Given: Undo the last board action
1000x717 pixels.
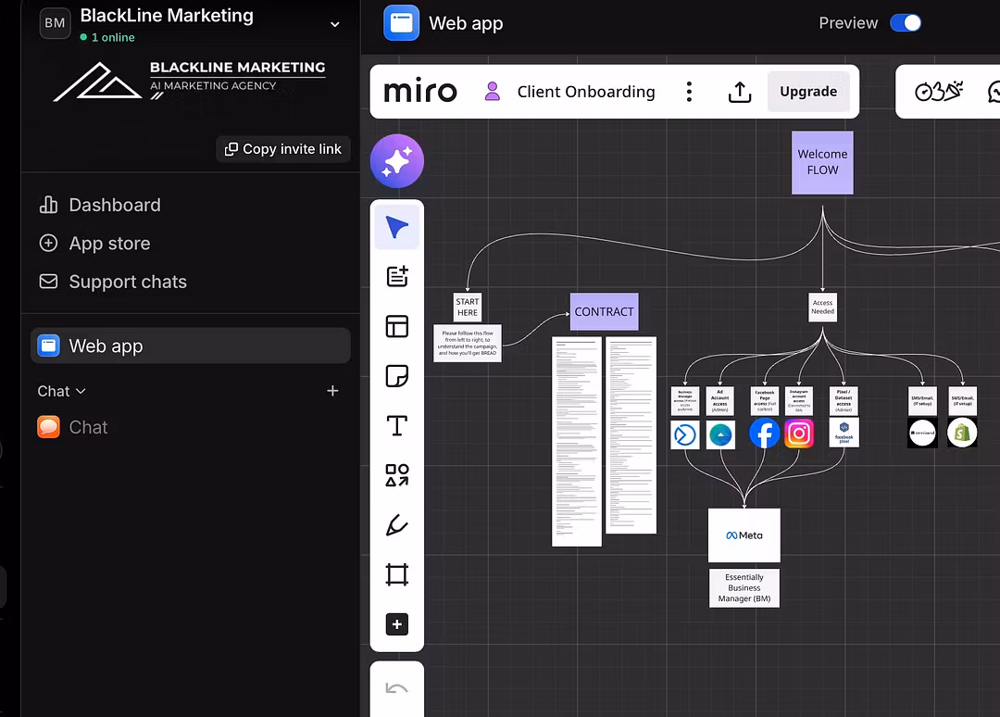Looking at the screenshot, I should pyautogui.click(x=396, y=688).
